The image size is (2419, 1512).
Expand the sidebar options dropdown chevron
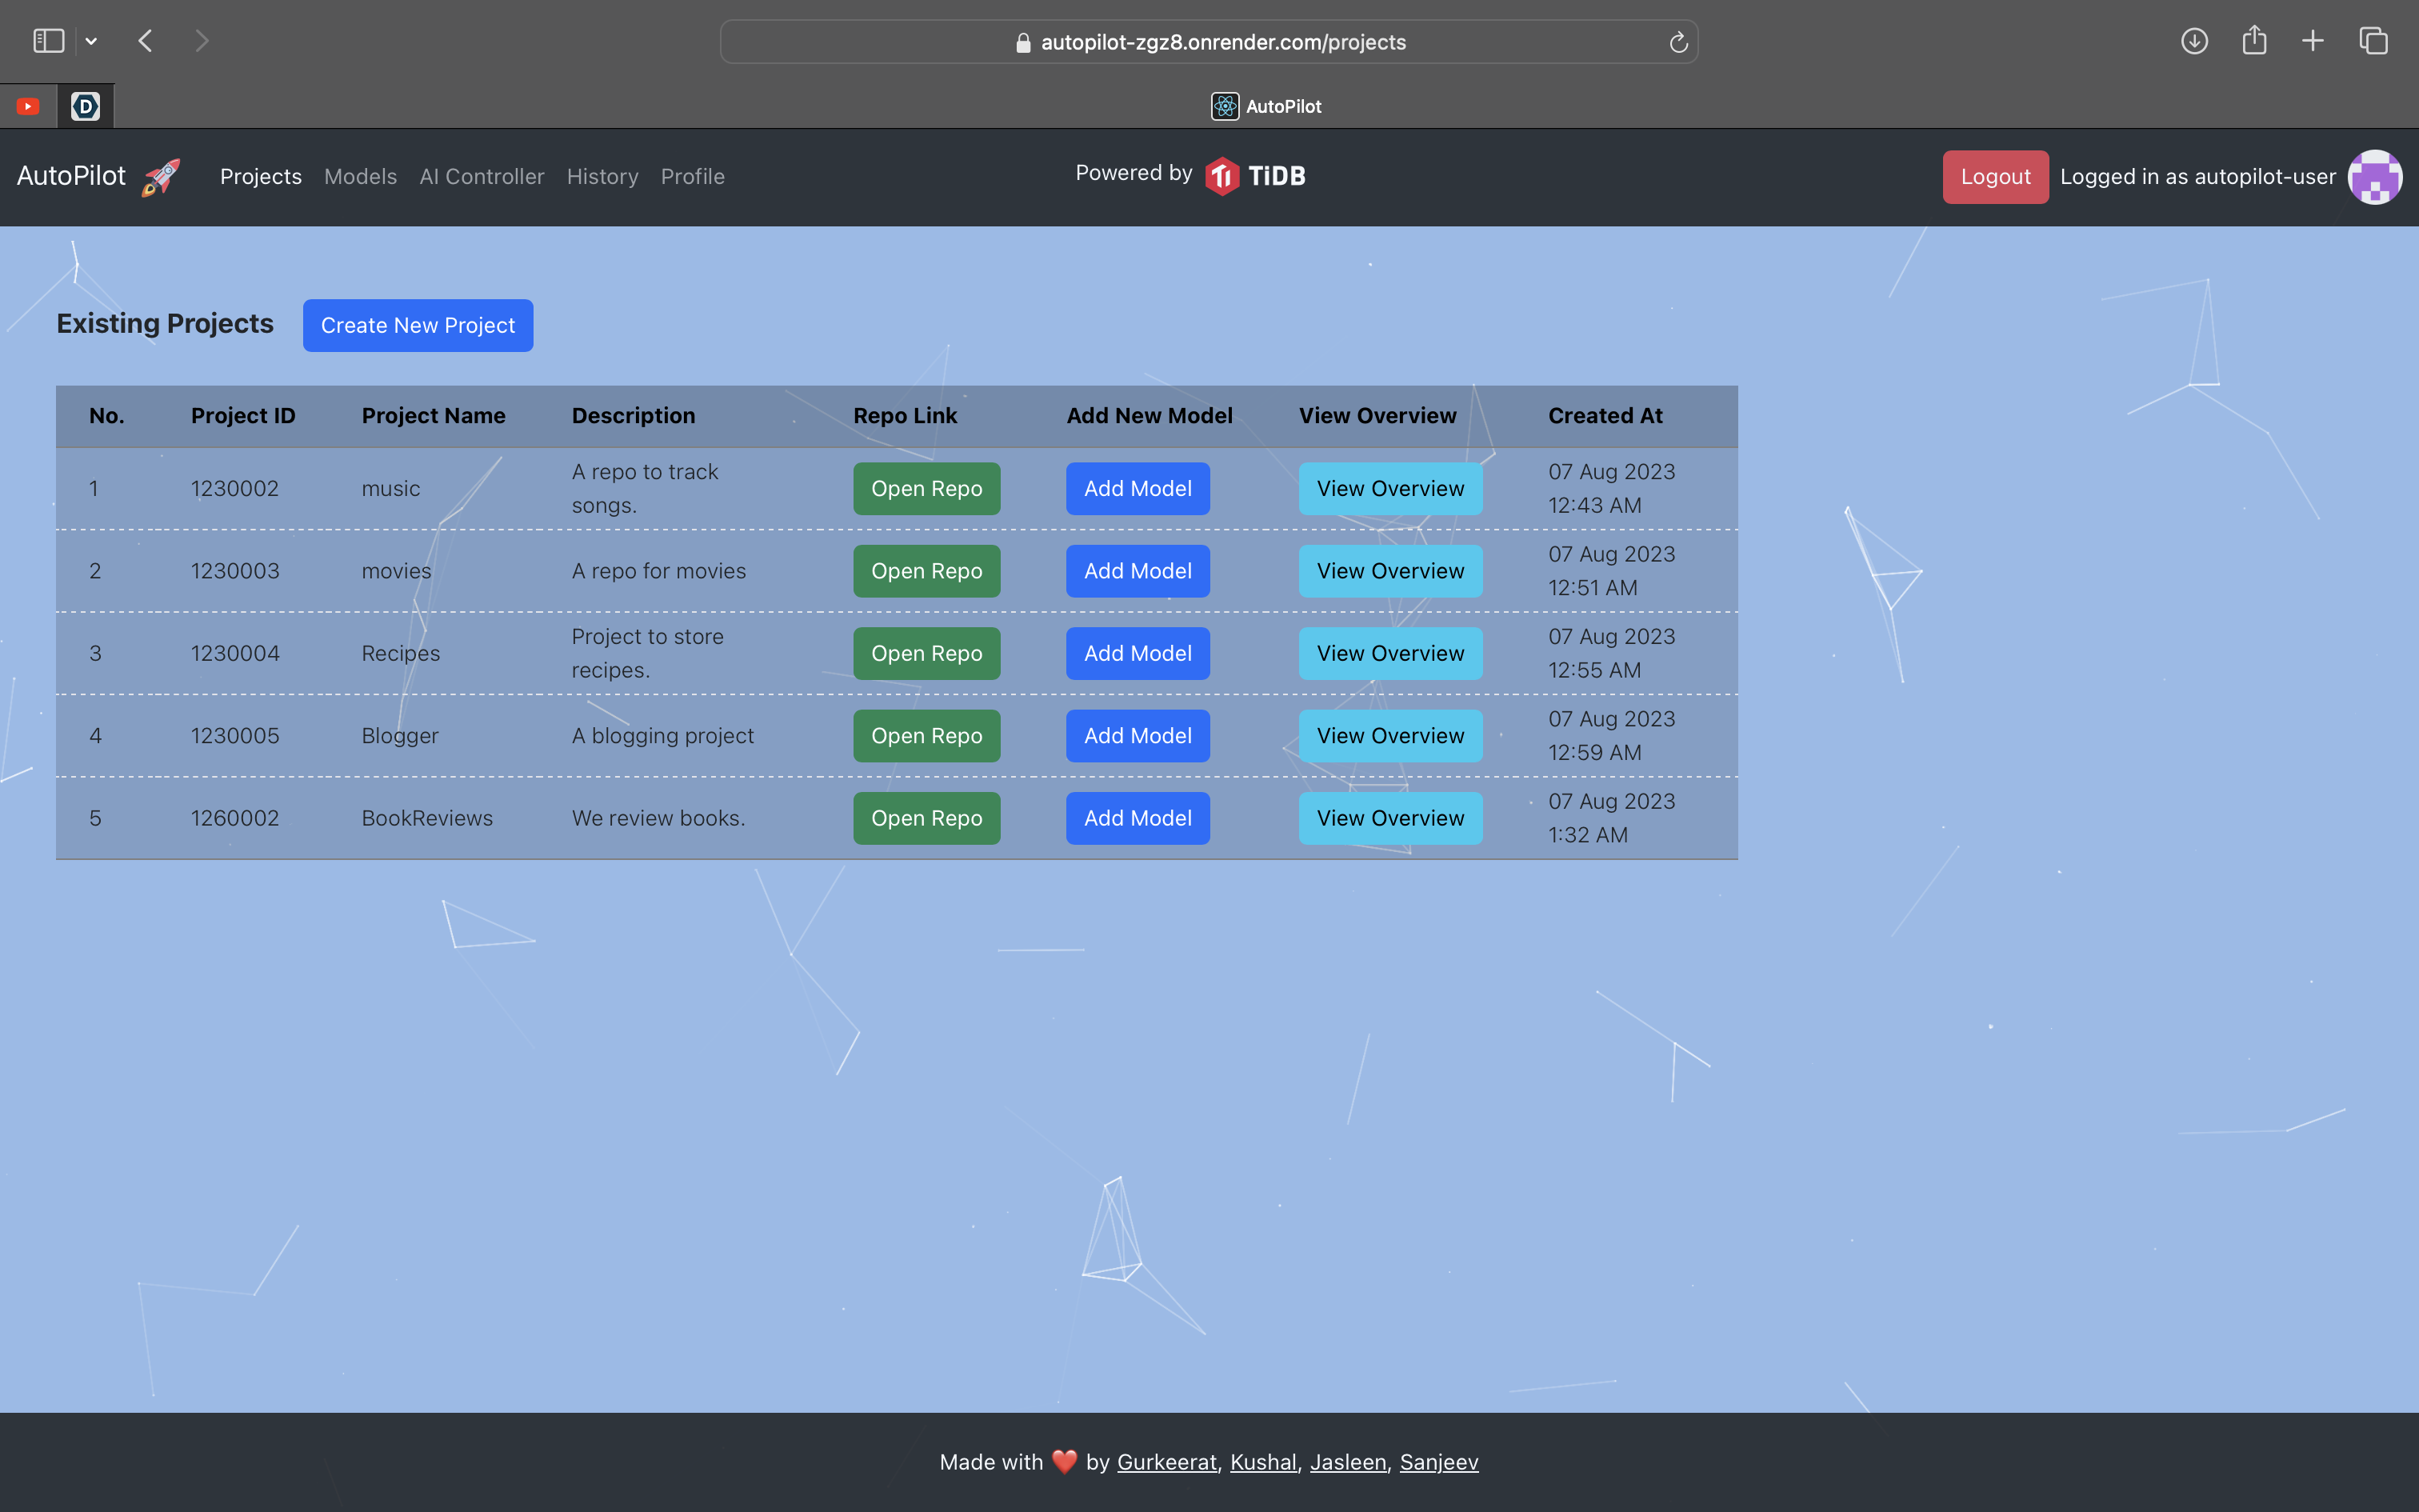(x=91, y=41)
